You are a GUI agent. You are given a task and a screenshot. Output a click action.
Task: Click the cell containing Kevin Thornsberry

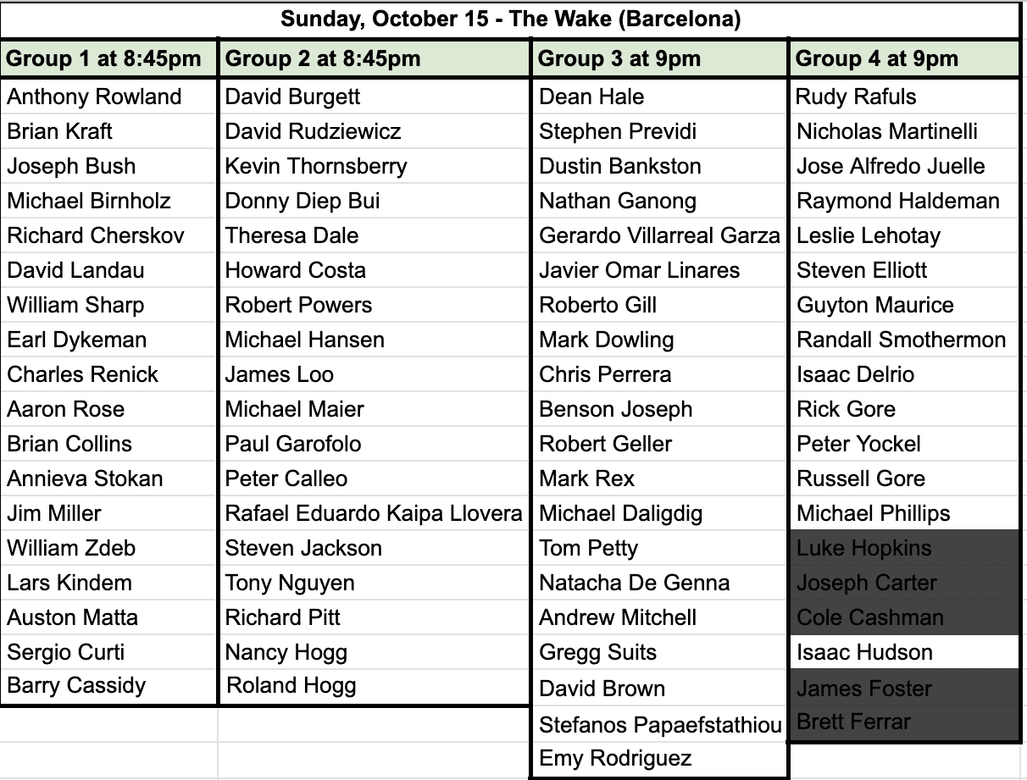point(375,166)
